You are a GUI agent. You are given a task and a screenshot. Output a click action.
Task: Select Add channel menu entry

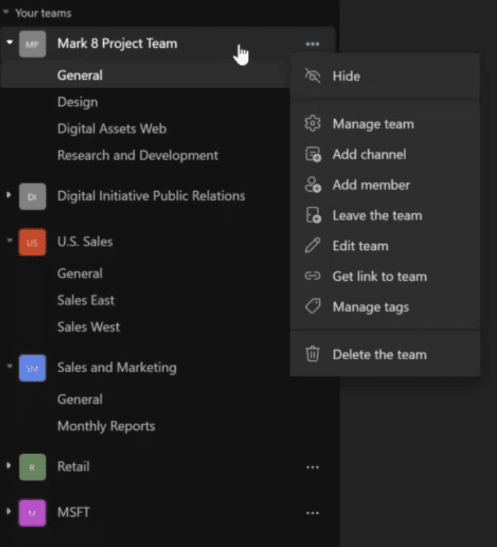[x=385, y=154]
